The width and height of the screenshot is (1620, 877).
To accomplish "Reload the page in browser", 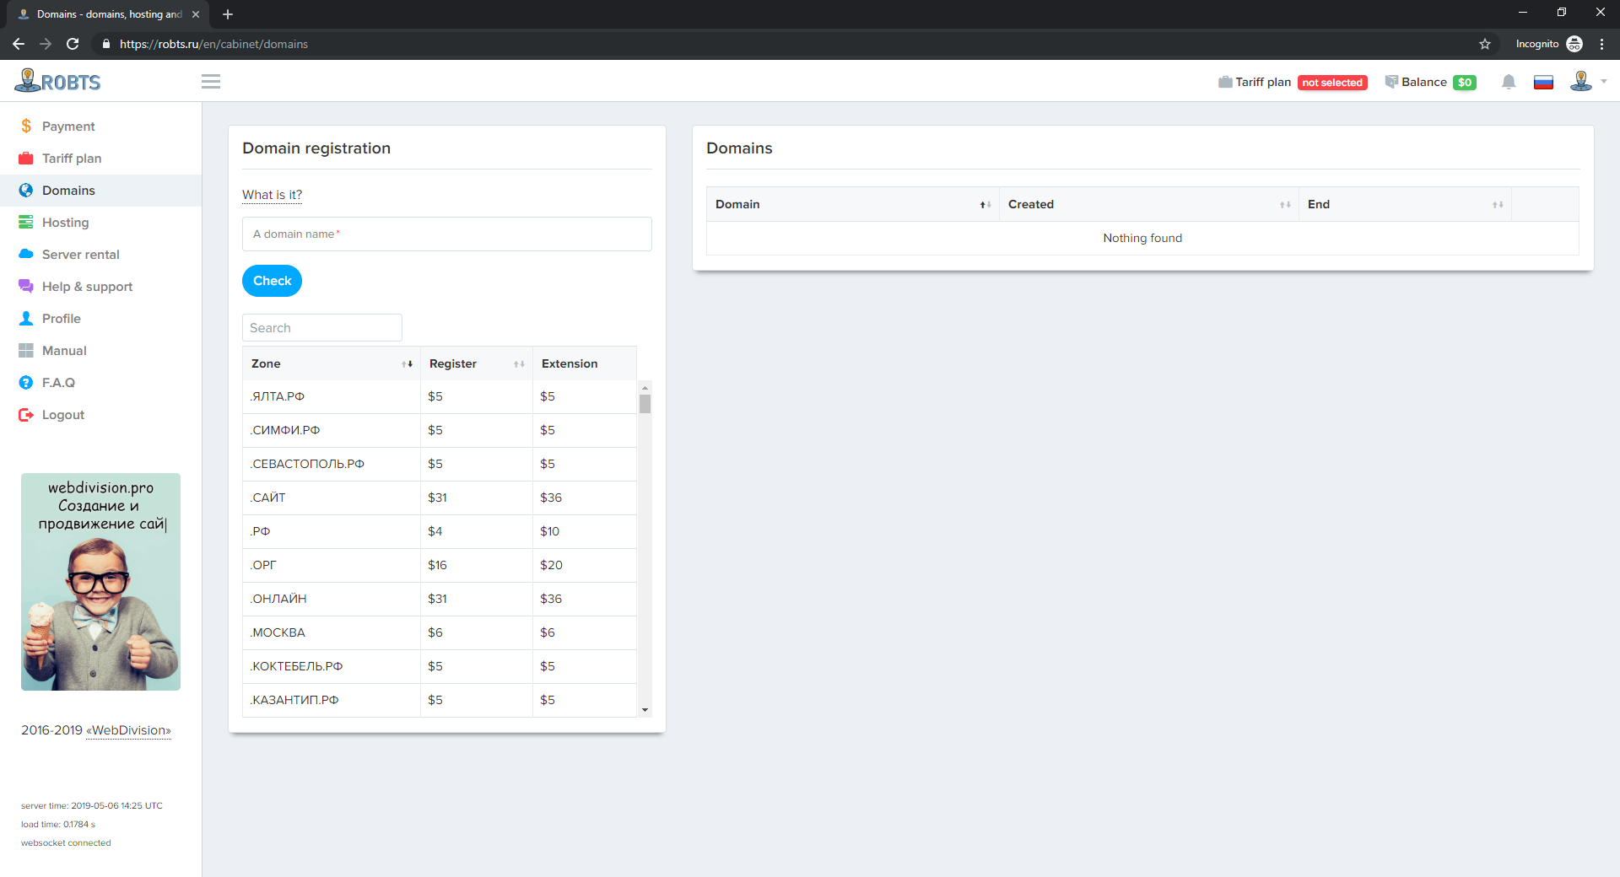I will [x=73, y=44].
